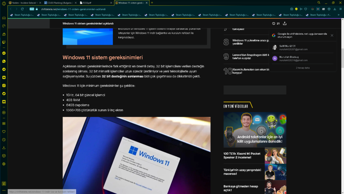The height and width of the screenshot is (194, 344).
Task: Open GX Control speedometer icon
Action: (x=4, y=26)
